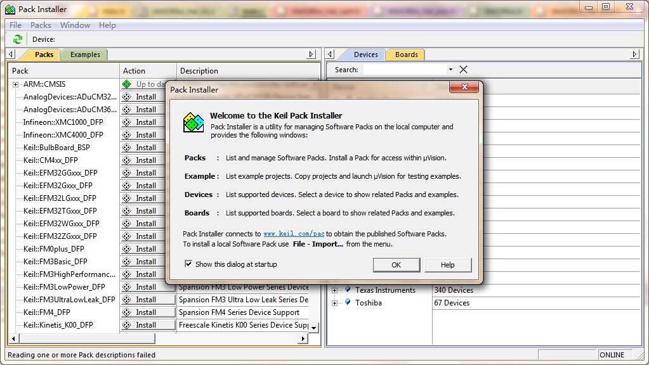The width and height of the screenshot is (649, 365).
Task: Switch to the Examples tab
Action: coord(85,54)
